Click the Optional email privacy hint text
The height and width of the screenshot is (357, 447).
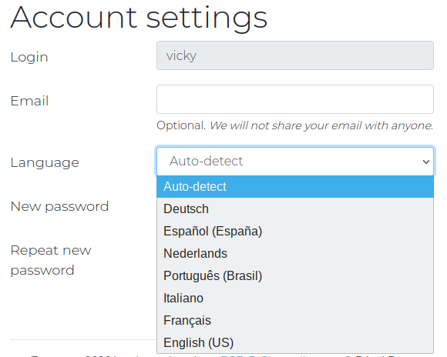click(295, 125)
